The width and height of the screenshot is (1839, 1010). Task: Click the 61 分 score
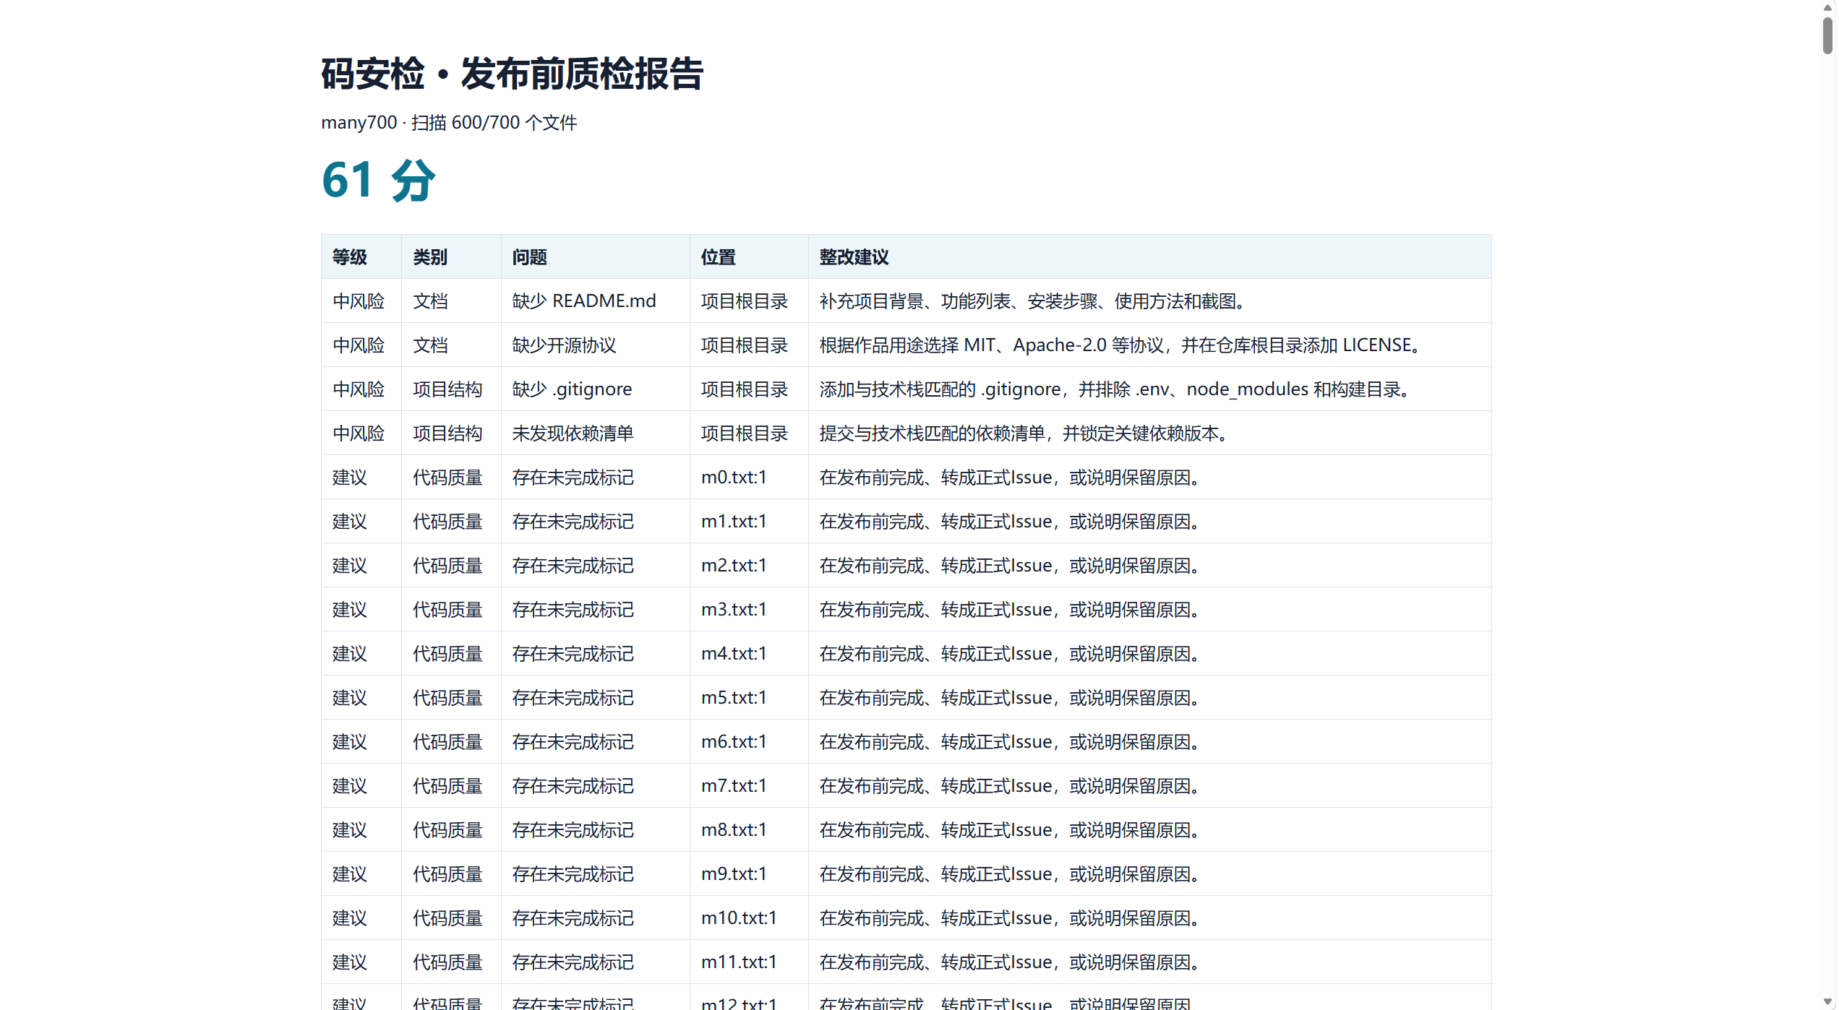coord(379,180)
